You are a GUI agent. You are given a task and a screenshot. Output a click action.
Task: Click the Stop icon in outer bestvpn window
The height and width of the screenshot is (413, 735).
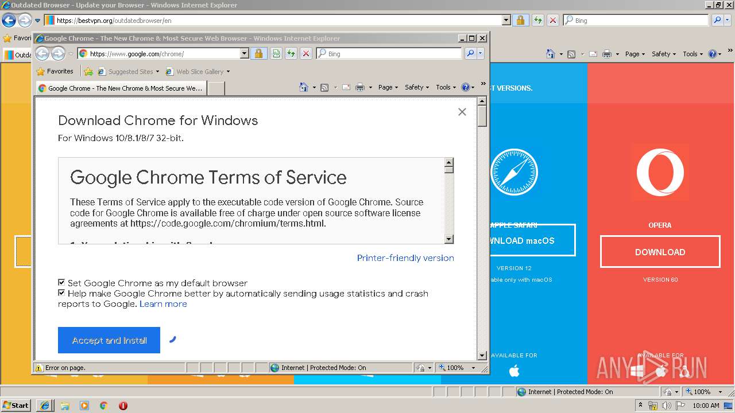pos(553,20)
